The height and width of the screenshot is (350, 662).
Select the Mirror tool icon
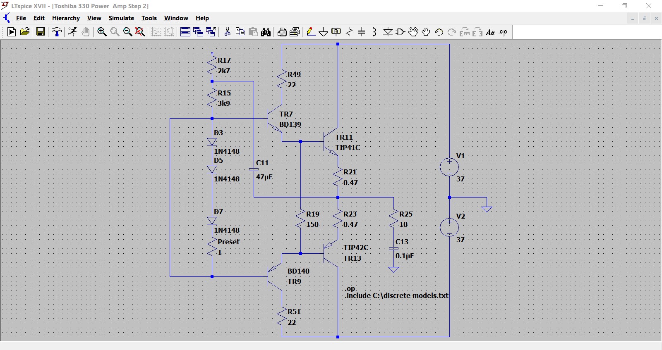[x=477, y=32]
